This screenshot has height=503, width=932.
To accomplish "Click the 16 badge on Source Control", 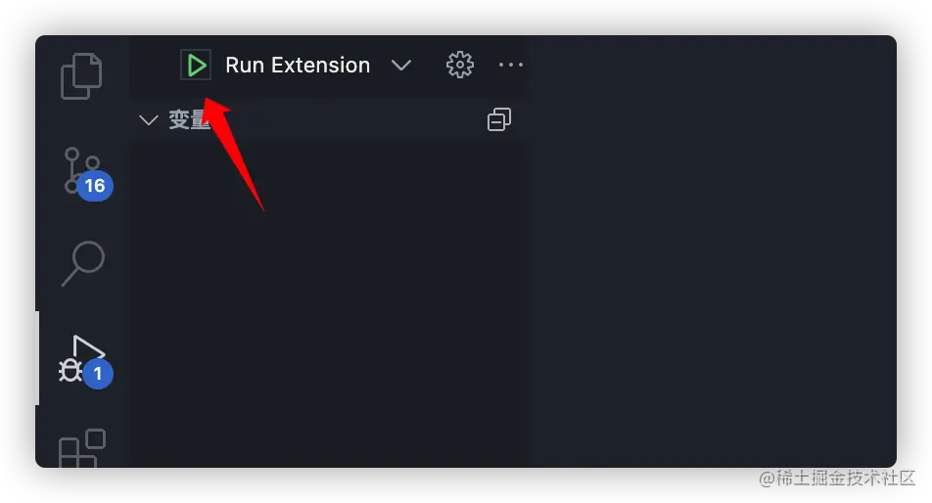I will (95, 186).
